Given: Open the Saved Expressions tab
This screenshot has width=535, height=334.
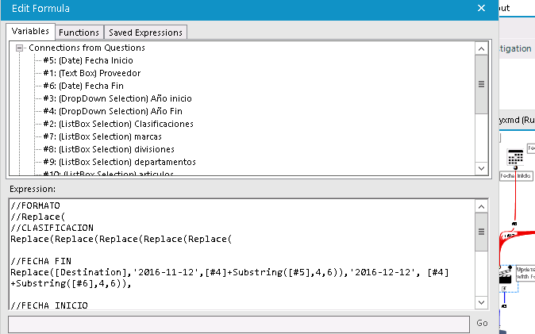Looking at the screenshot, I should (x=145, y=33).
